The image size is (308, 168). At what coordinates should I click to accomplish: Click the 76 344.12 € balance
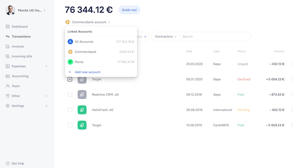tap(89, 10)
